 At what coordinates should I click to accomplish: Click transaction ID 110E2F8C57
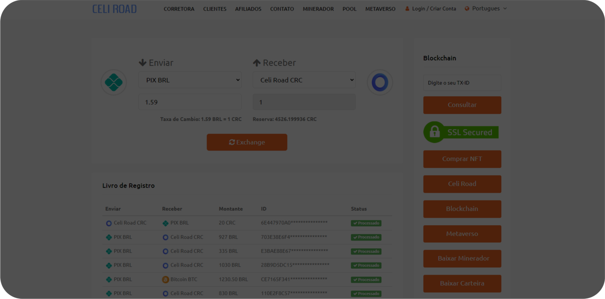(x=294, y=293)
